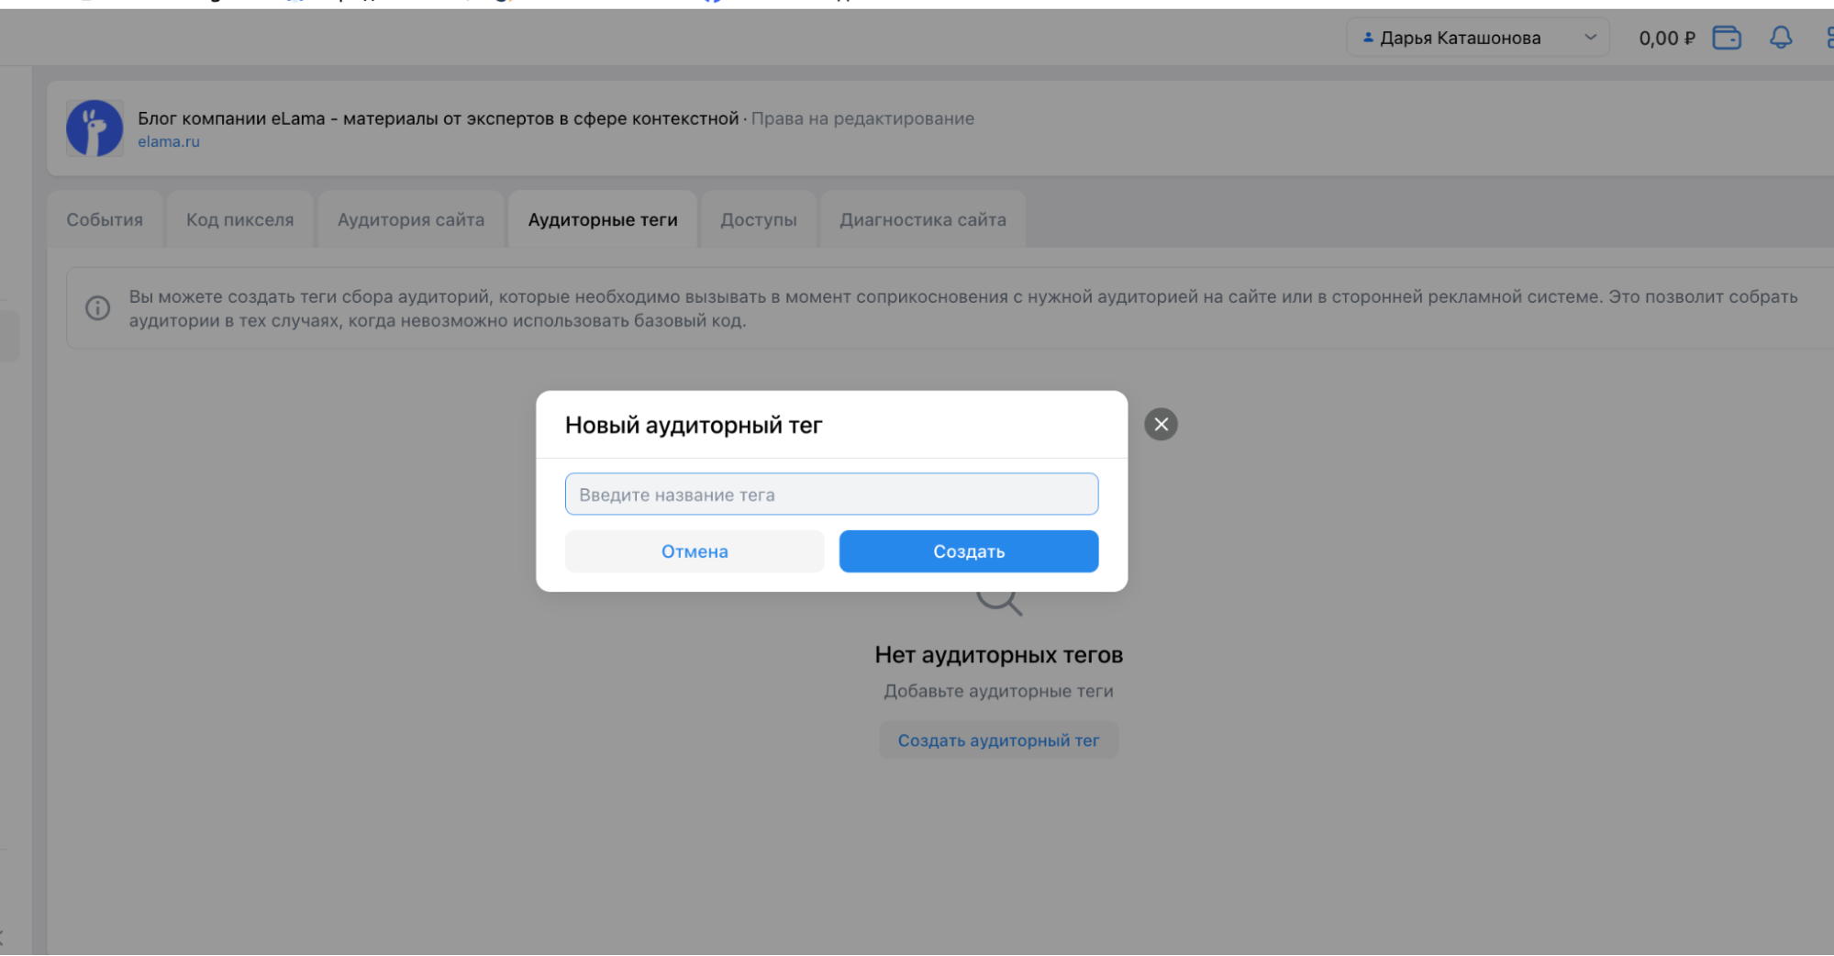Click the apps icon at header's right edge
This screenshot has height=956, width=1834.
pyautogui.click(x=1828, y=38)
